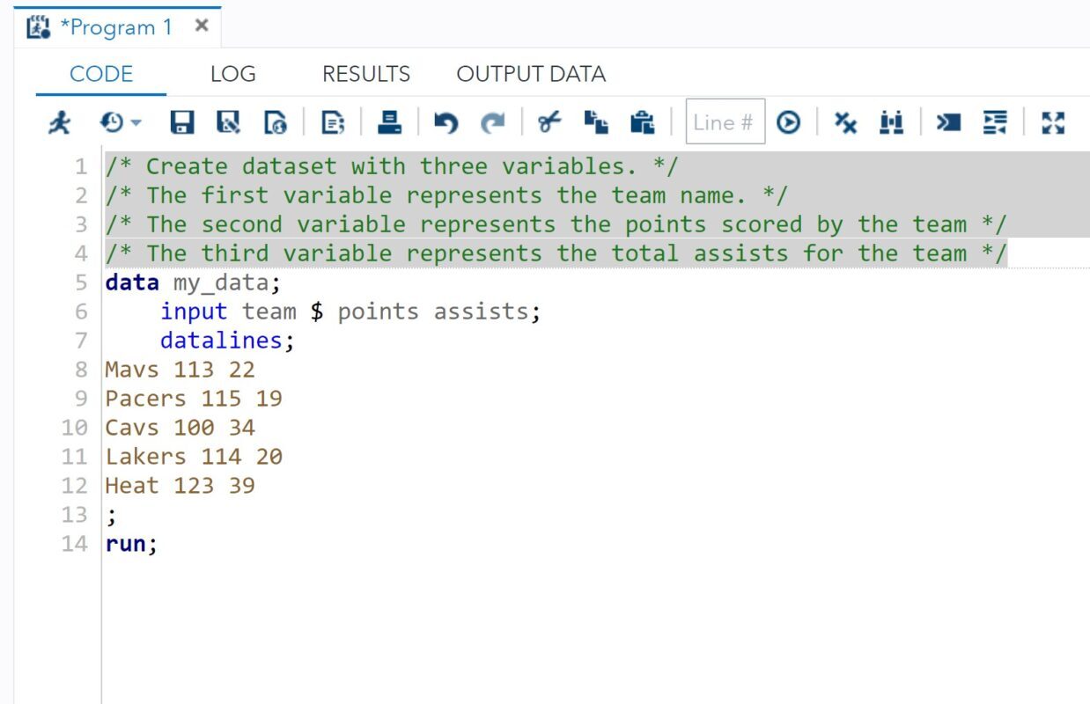Screen dimensions: 1090x704
Task: Undo the last edit
Action: (446, 124)
